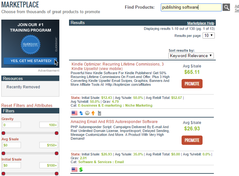Click the magnifying glass search button
Image resolution: width=239 pixels, height=176 pixels.
[x=227, y=7]
